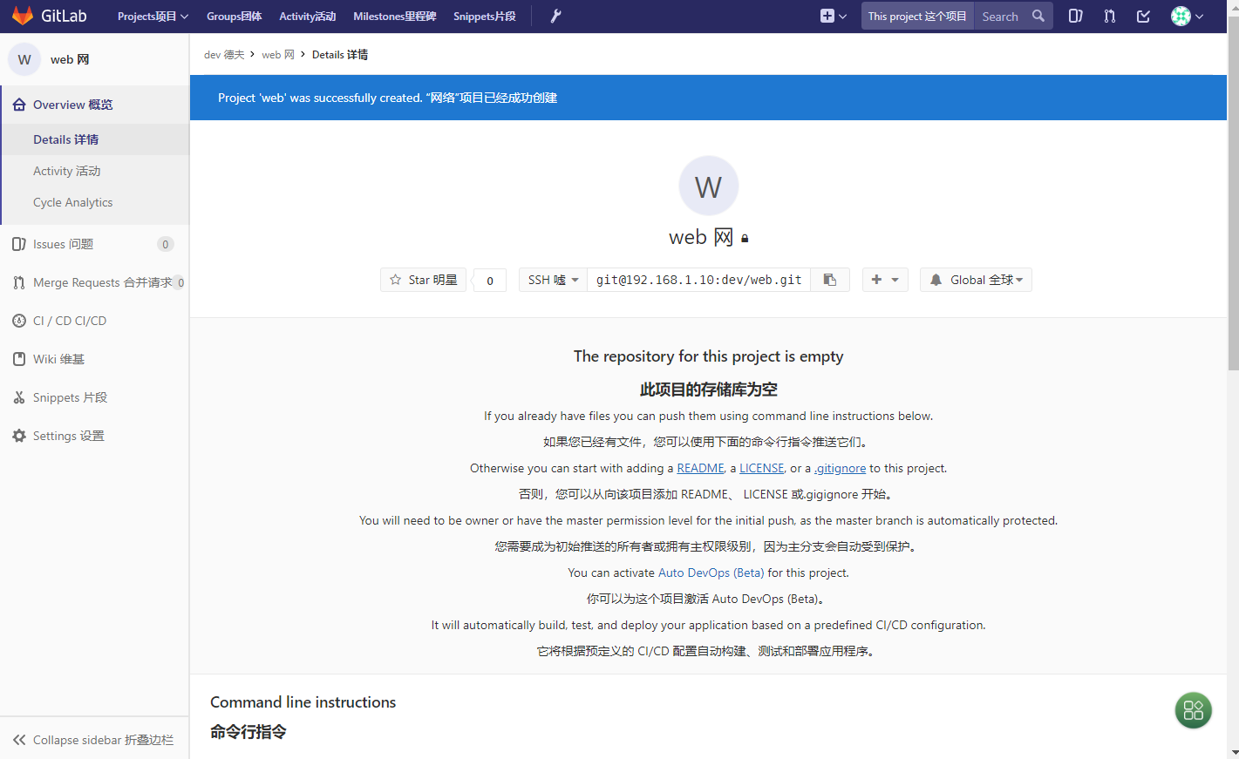Open the new item plus menu in navbar
Image resolution: width=1239 pixels, height=759 pixels.
(x=834, y=16)
